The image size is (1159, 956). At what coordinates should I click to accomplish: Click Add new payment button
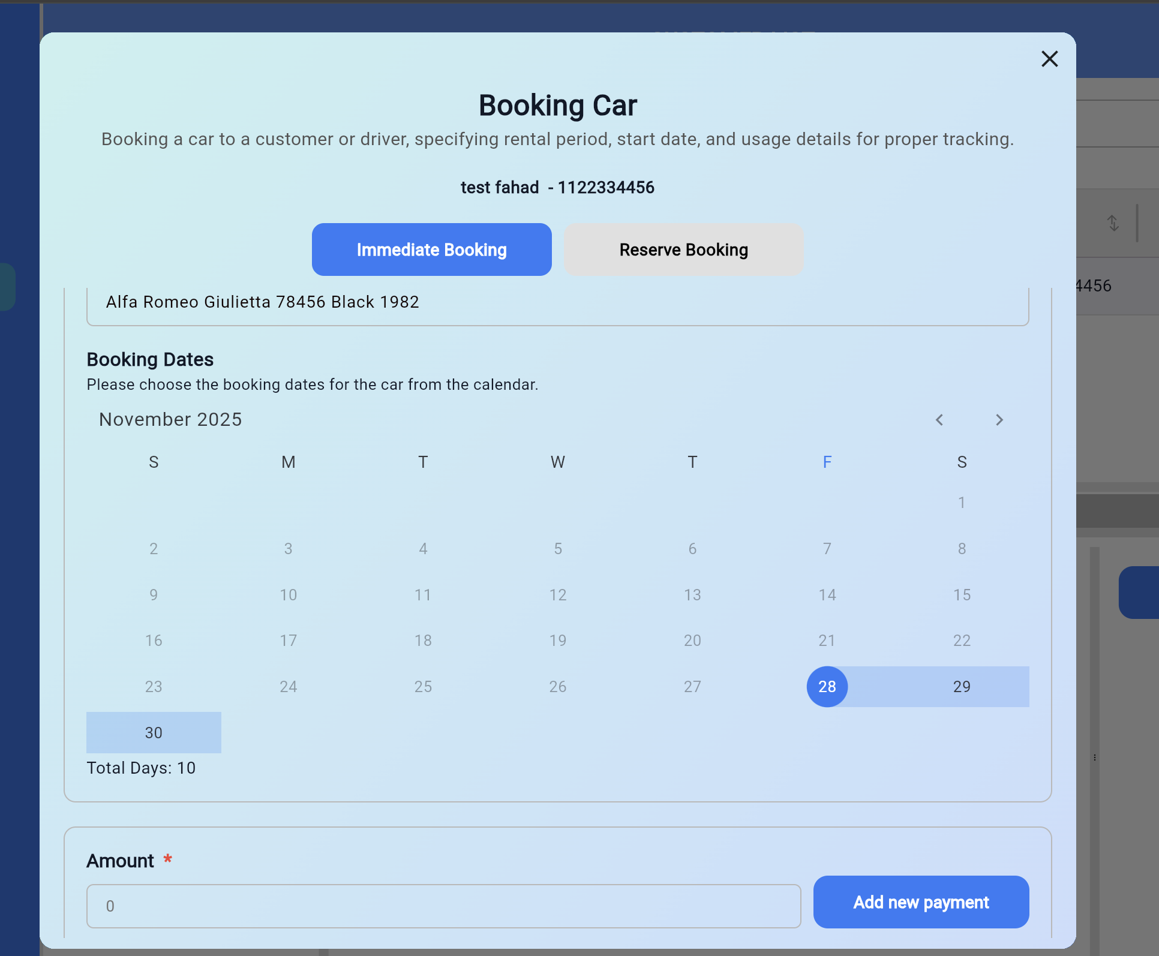pyautogui.click(x=921, y=902)
